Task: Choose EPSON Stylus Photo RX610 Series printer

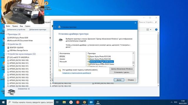Action: point(101,64)
